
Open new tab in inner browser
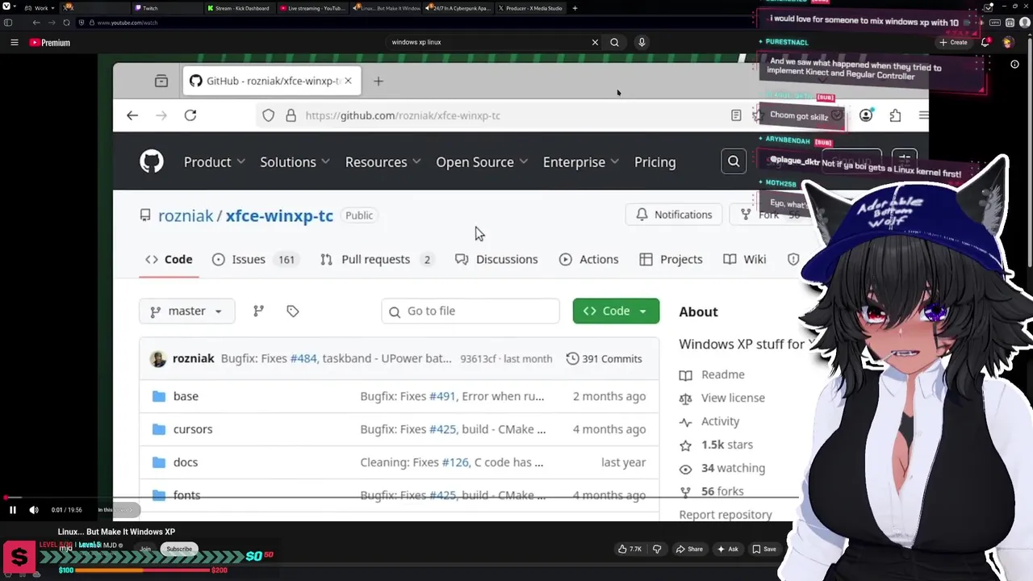click(378, 81)
